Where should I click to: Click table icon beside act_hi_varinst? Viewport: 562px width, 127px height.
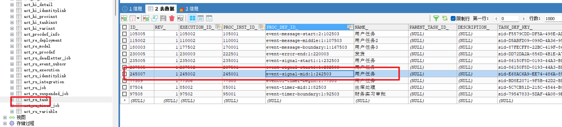coord(19,28)
